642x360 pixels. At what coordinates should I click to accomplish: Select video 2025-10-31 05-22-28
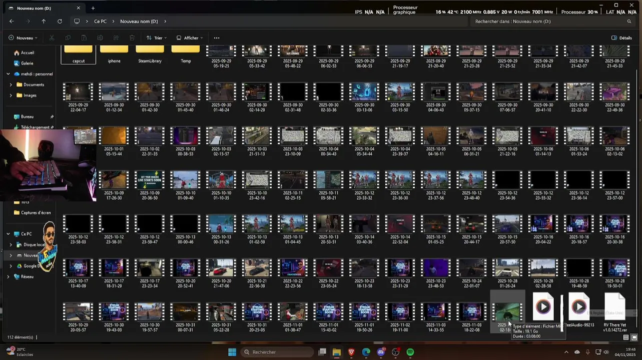221,317
